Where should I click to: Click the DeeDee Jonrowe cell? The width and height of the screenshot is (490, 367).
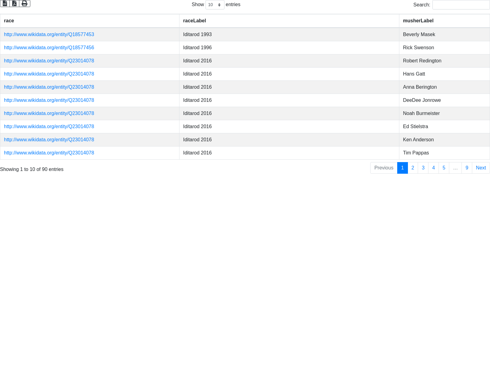click(x=444, y=100)
